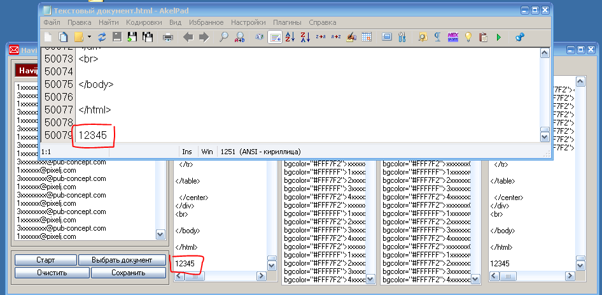The height and width of the screenshot is (295, 602).
Task: Click AkelPad editor scrollbar down arrow
Action: 544,136
